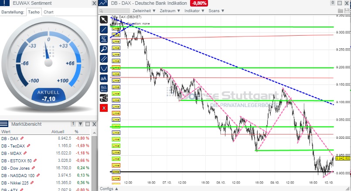Open the DB - ESTOXX 50 row
The width and height of the screenshot is (351, 191).
45,161
